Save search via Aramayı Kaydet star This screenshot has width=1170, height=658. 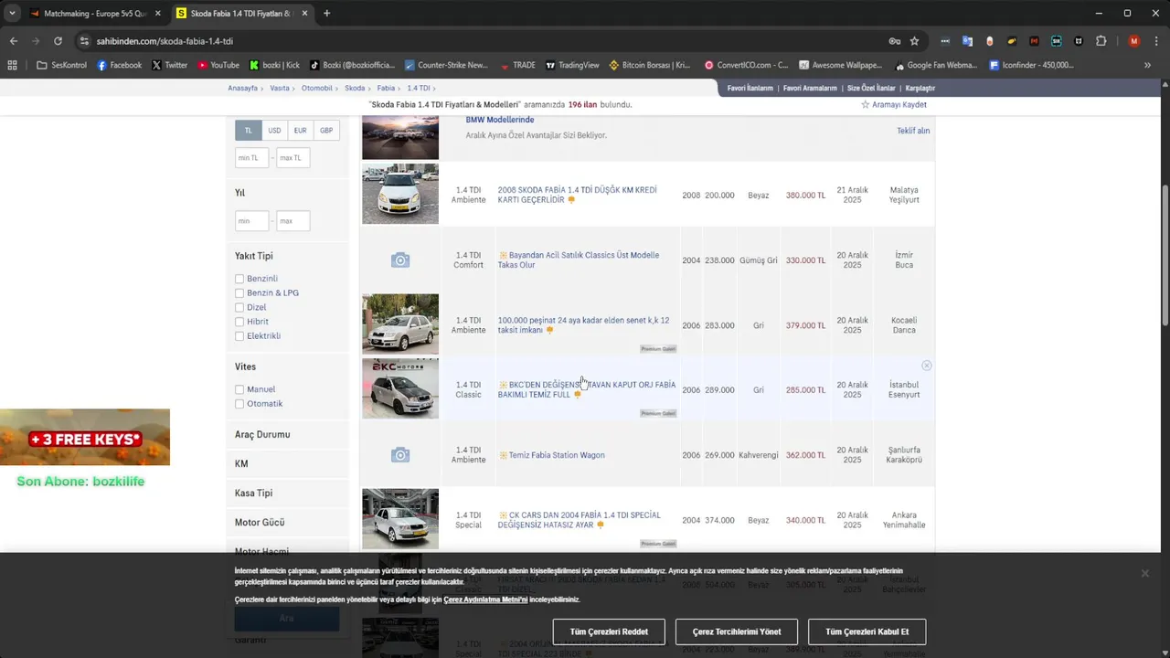click(x=893, y=104)
